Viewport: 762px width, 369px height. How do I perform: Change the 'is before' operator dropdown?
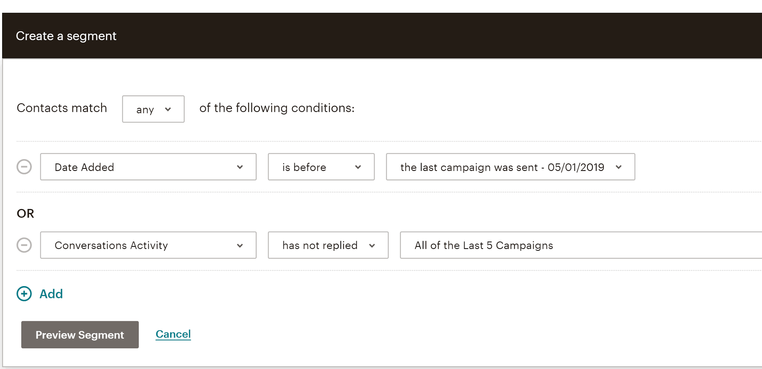tap(321, 167)
